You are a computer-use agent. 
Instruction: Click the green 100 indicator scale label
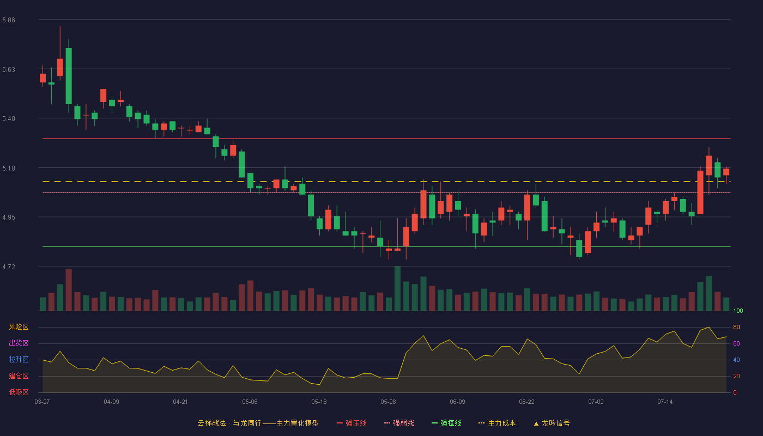click(x=738, y=311)
